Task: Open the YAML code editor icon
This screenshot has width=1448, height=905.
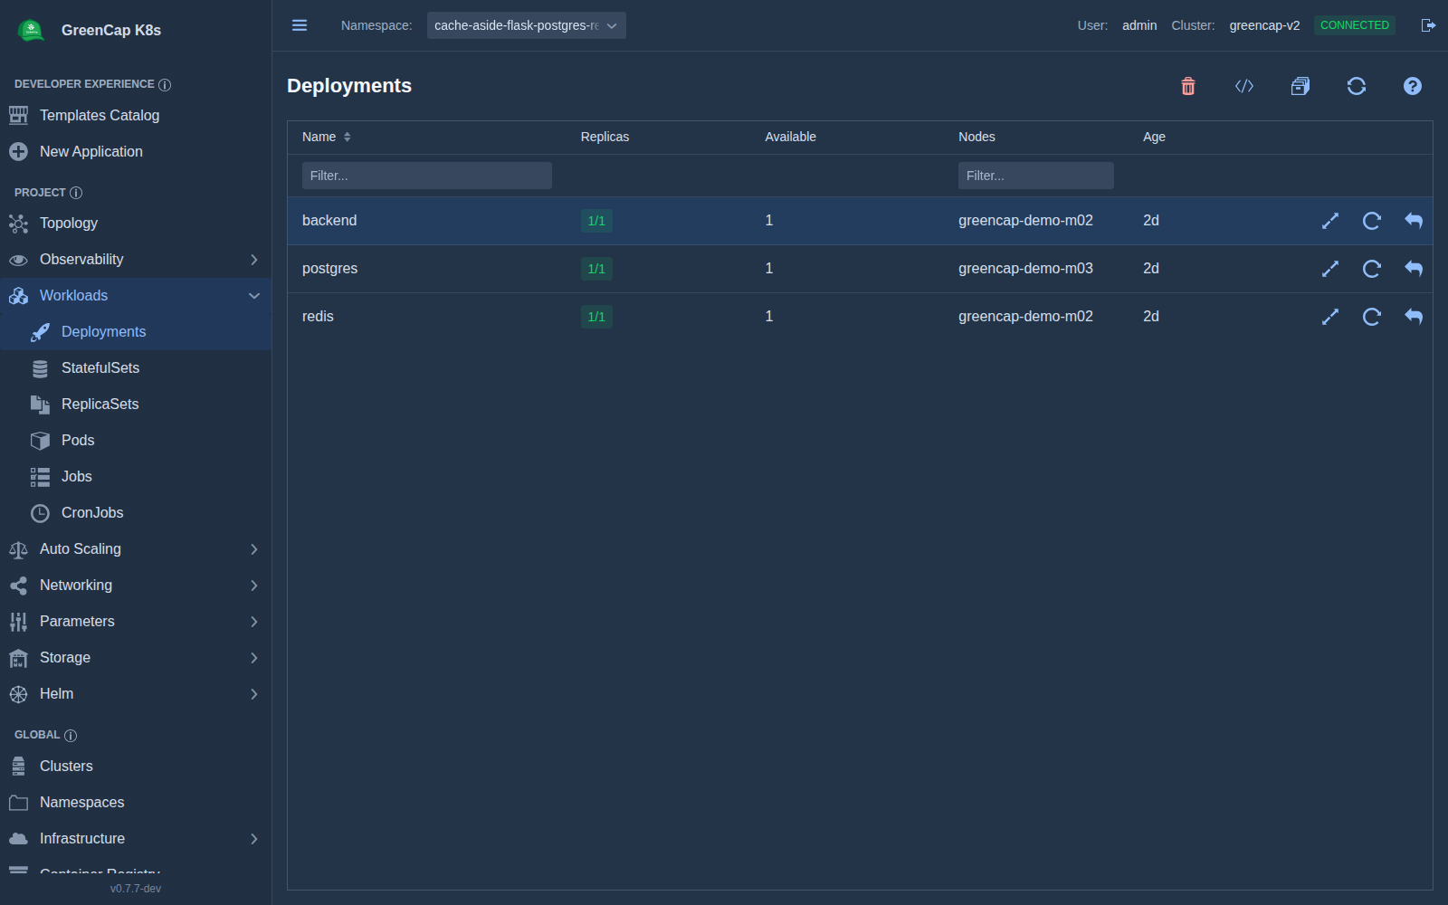Action: coord(1244,86)
